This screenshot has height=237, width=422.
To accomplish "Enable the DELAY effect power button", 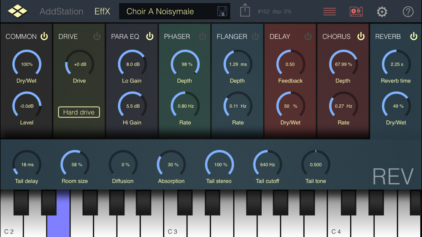I will click(x=308, y=36).
